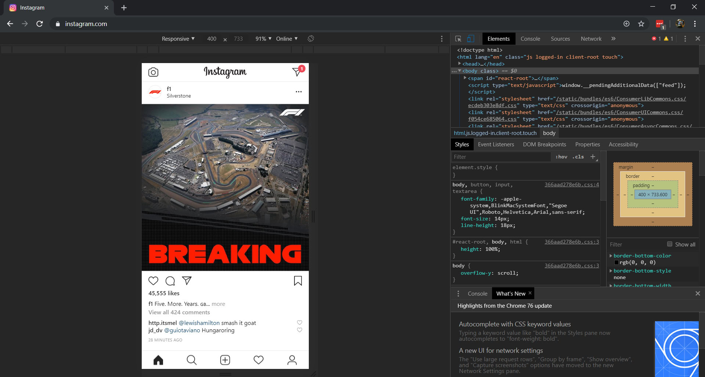705x377 pixels.
Task: Switch to the Network tab
Action: click(591, 39)
